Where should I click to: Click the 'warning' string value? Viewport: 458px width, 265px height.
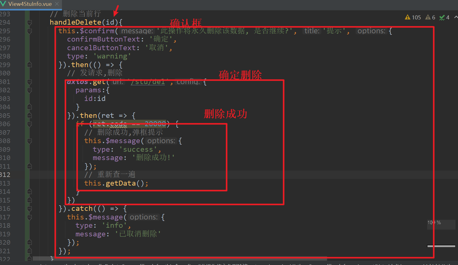(112, 56)
